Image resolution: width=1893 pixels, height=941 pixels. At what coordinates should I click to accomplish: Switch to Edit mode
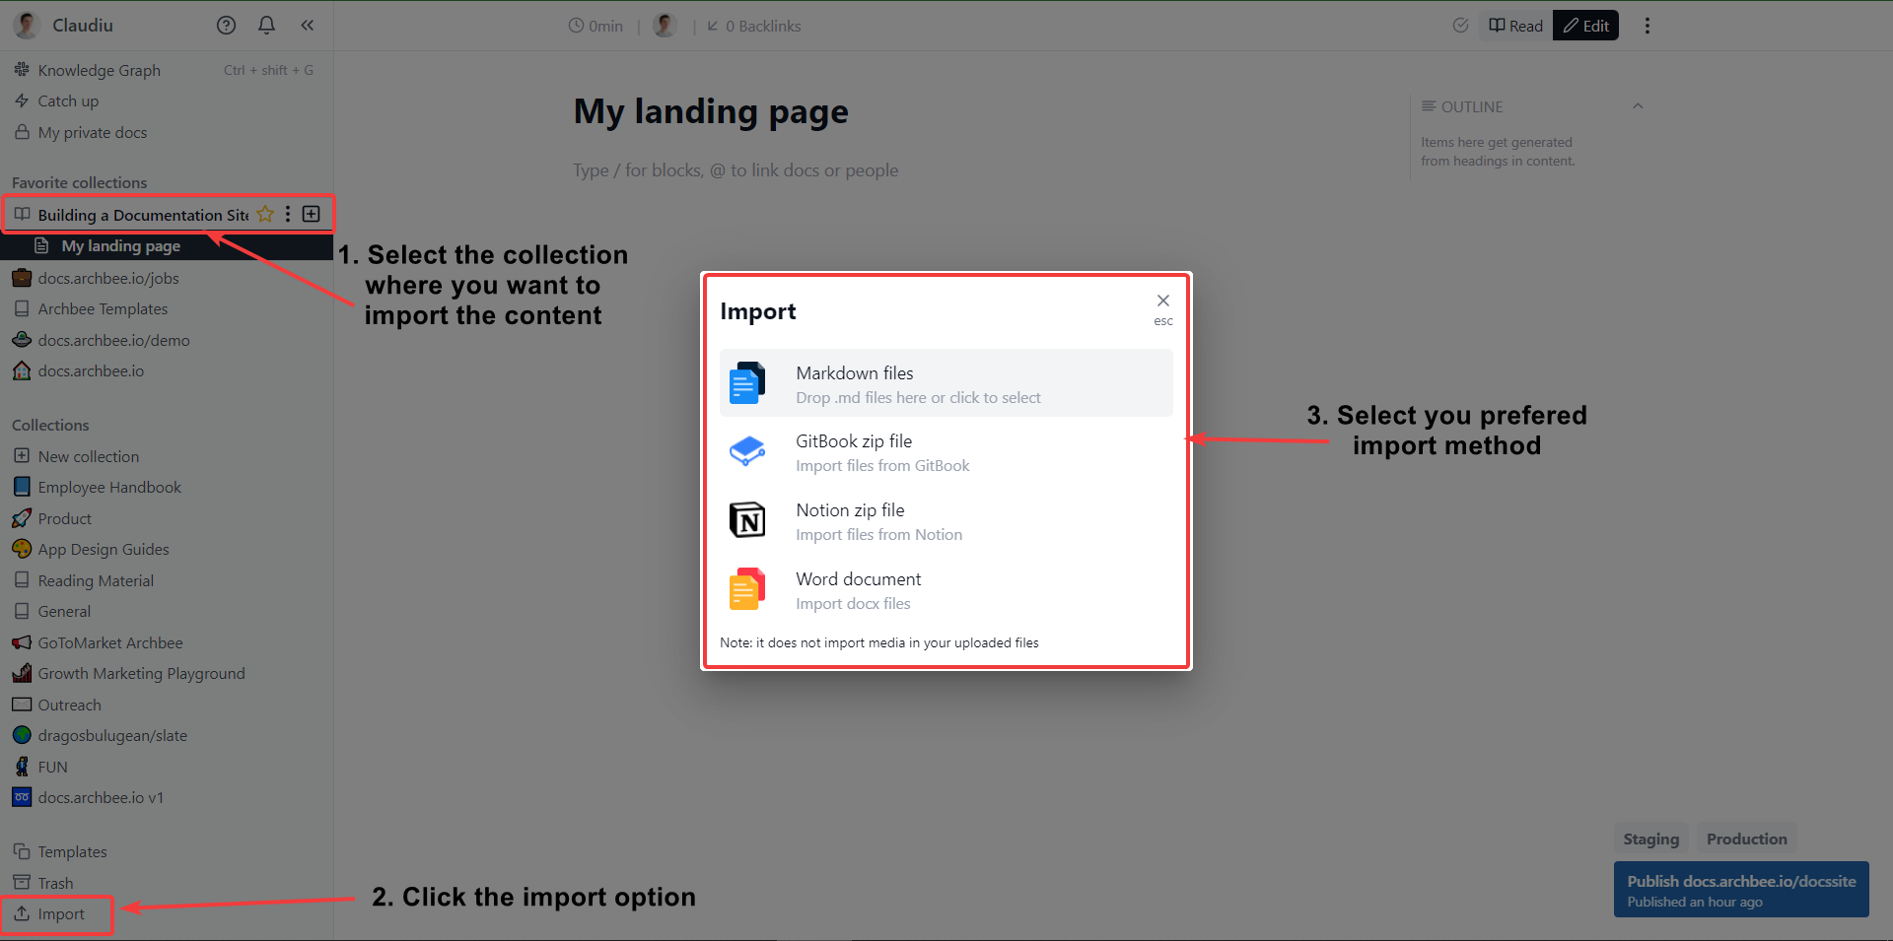1584,26
